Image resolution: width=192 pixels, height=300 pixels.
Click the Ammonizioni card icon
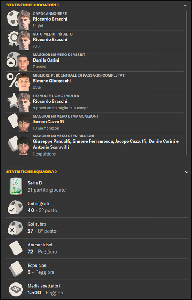coord(16,248)
